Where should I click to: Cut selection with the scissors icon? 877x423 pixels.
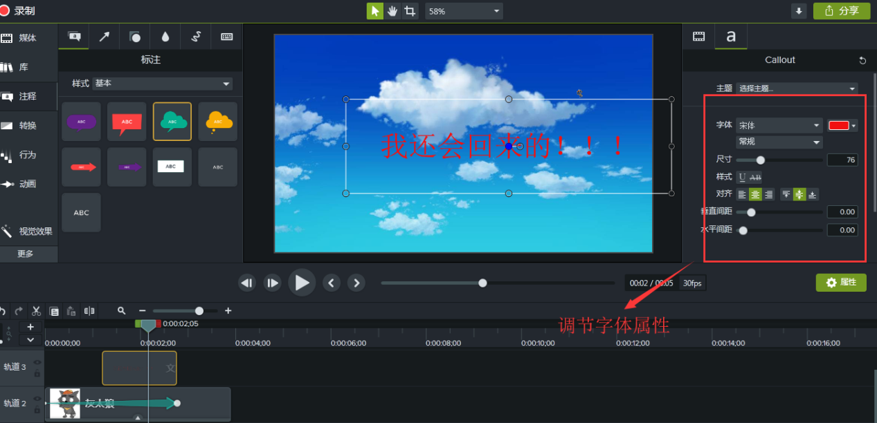36,311
